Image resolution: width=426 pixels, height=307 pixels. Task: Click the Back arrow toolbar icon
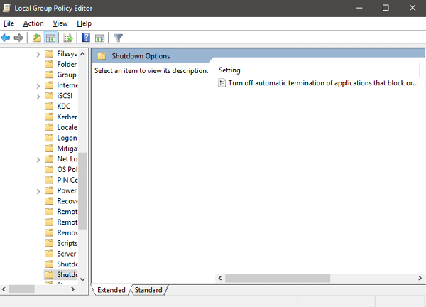tap(6, 38)
